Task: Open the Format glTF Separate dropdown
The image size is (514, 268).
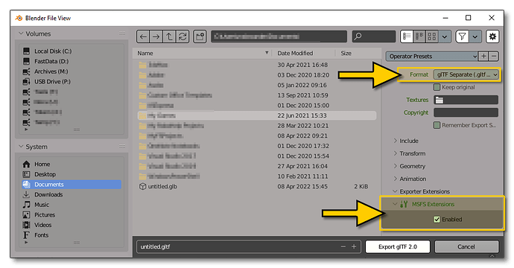Action: pyautogui.click(x=466, y=74)
